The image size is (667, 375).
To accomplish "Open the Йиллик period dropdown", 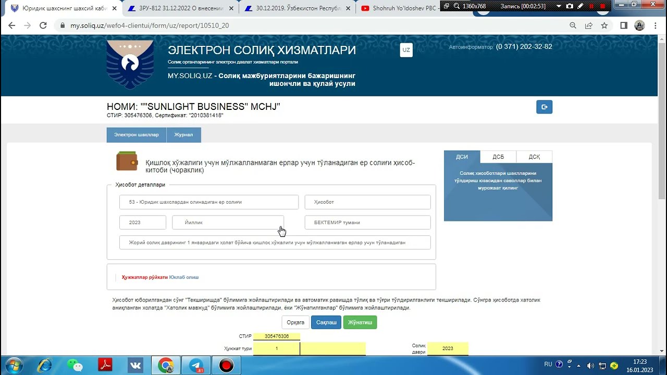I will point(228,222).
